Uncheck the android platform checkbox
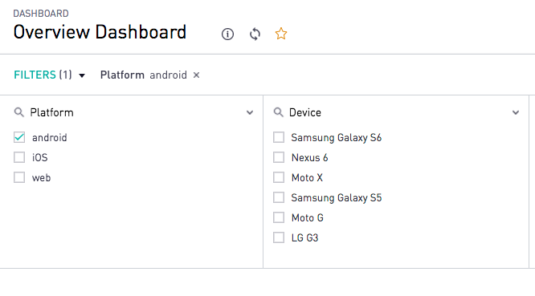The height and width of the screenshot is (296, 535). (x=19, y=137)
